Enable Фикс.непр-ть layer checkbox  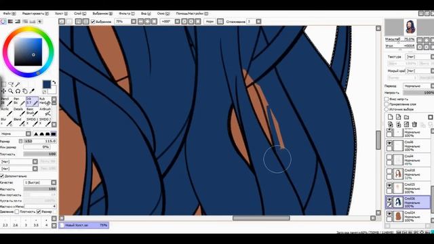pos(387,99)
